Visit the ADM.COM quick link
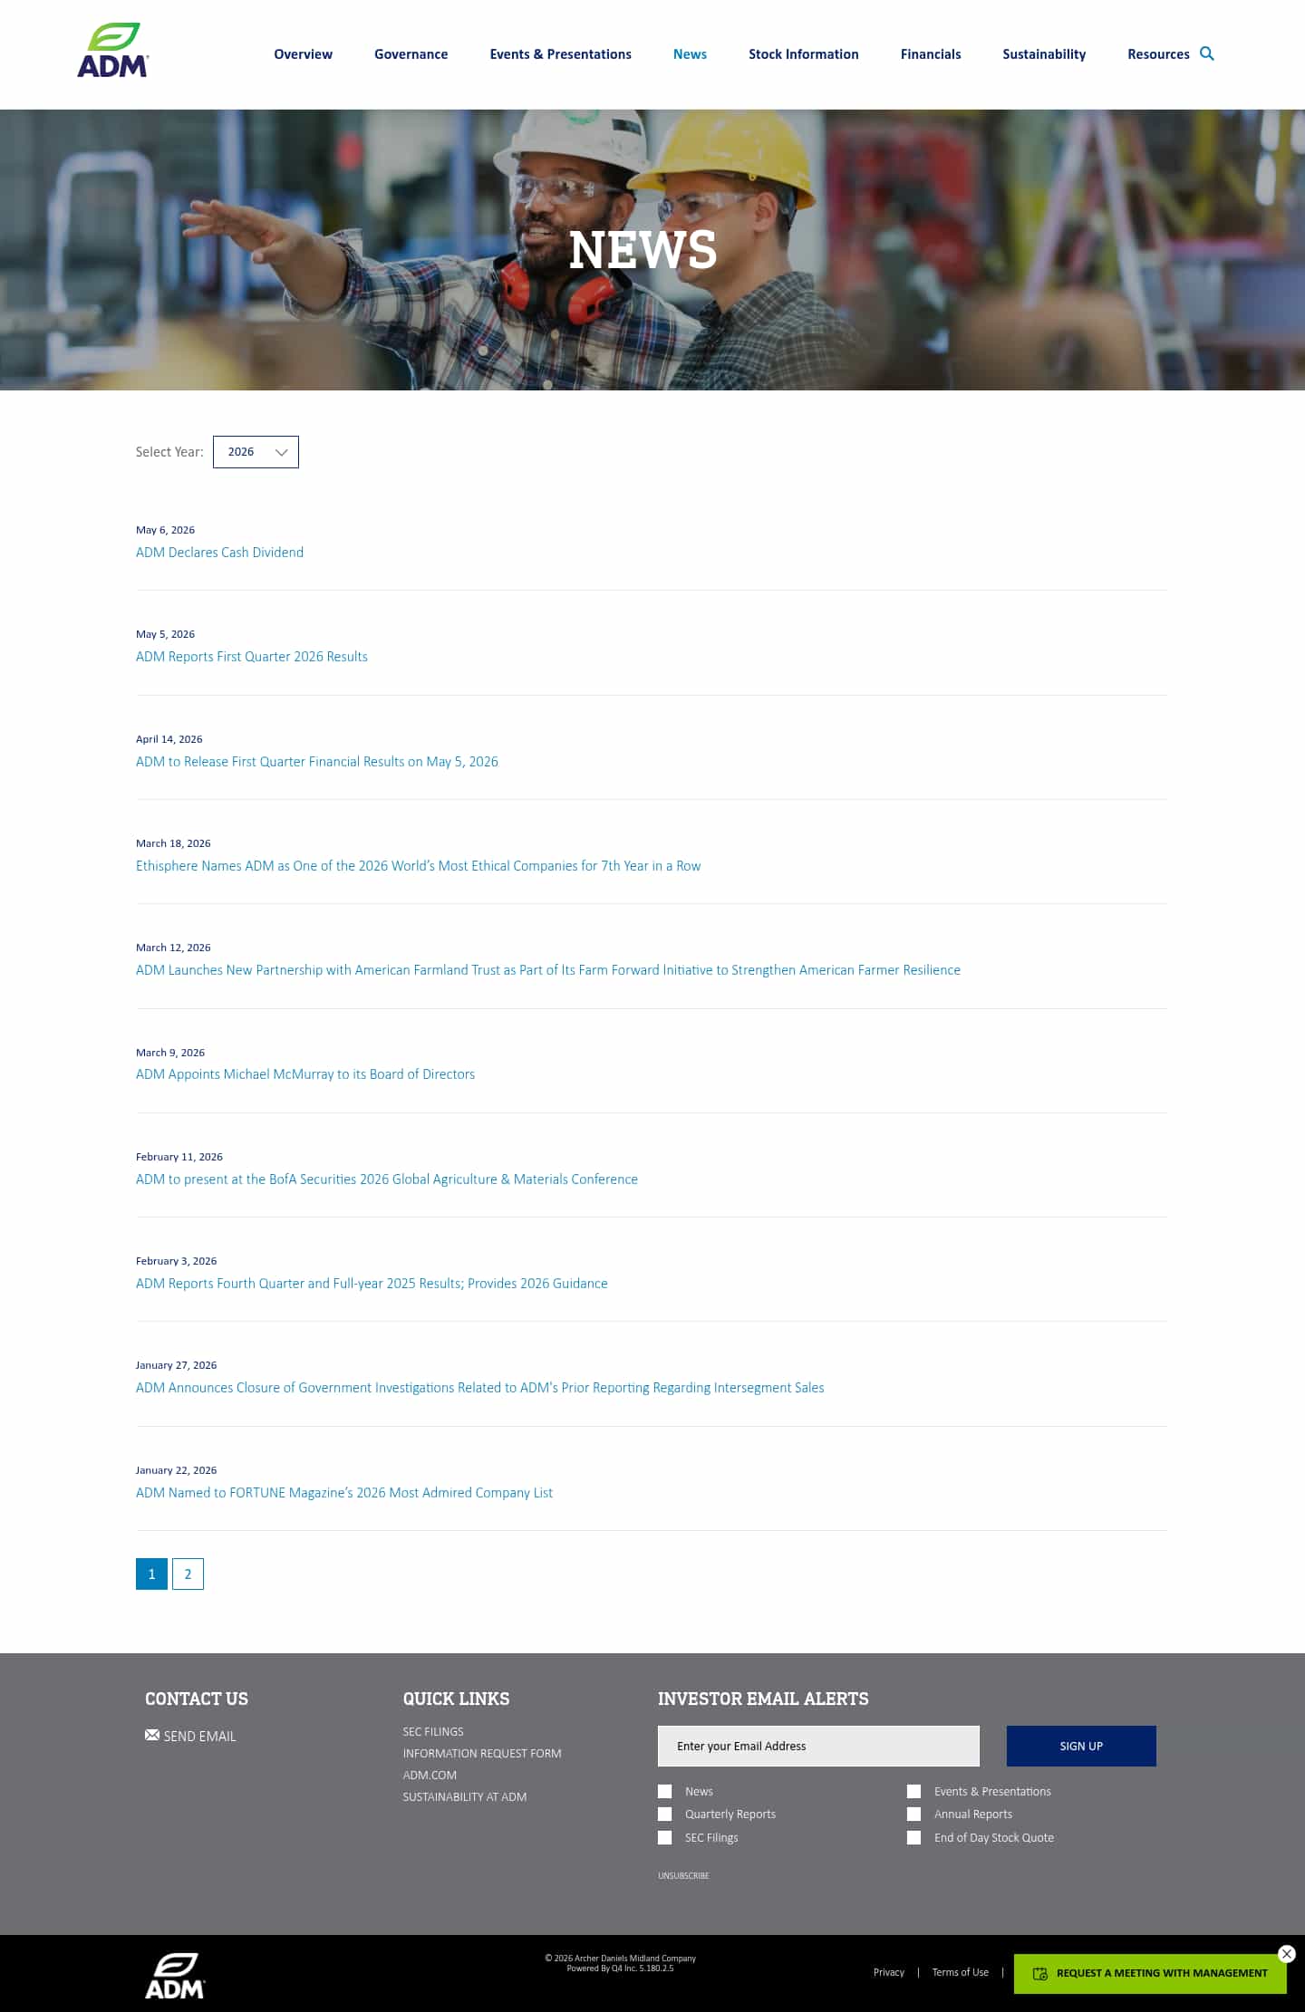 pyautogui.click(x=430, y=1775)
